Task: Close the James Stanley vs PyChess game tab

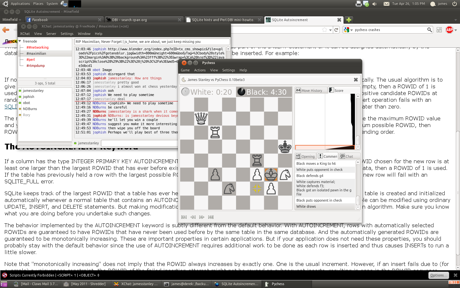Action: tap(356, 80)
